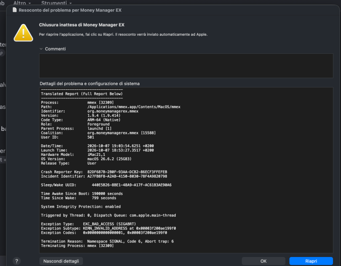
Task: Click the "Translated Report (Full Report Below)" line
Action: (x=82, y=94)
